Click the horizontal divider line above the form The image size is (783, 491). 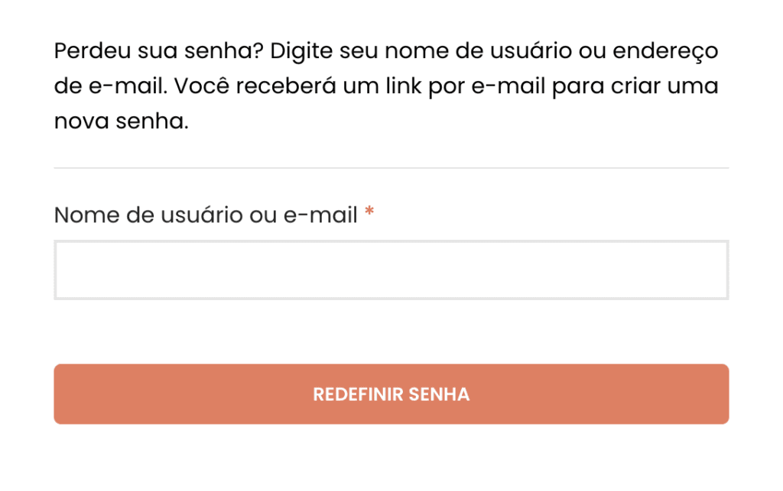coord(391,168)
